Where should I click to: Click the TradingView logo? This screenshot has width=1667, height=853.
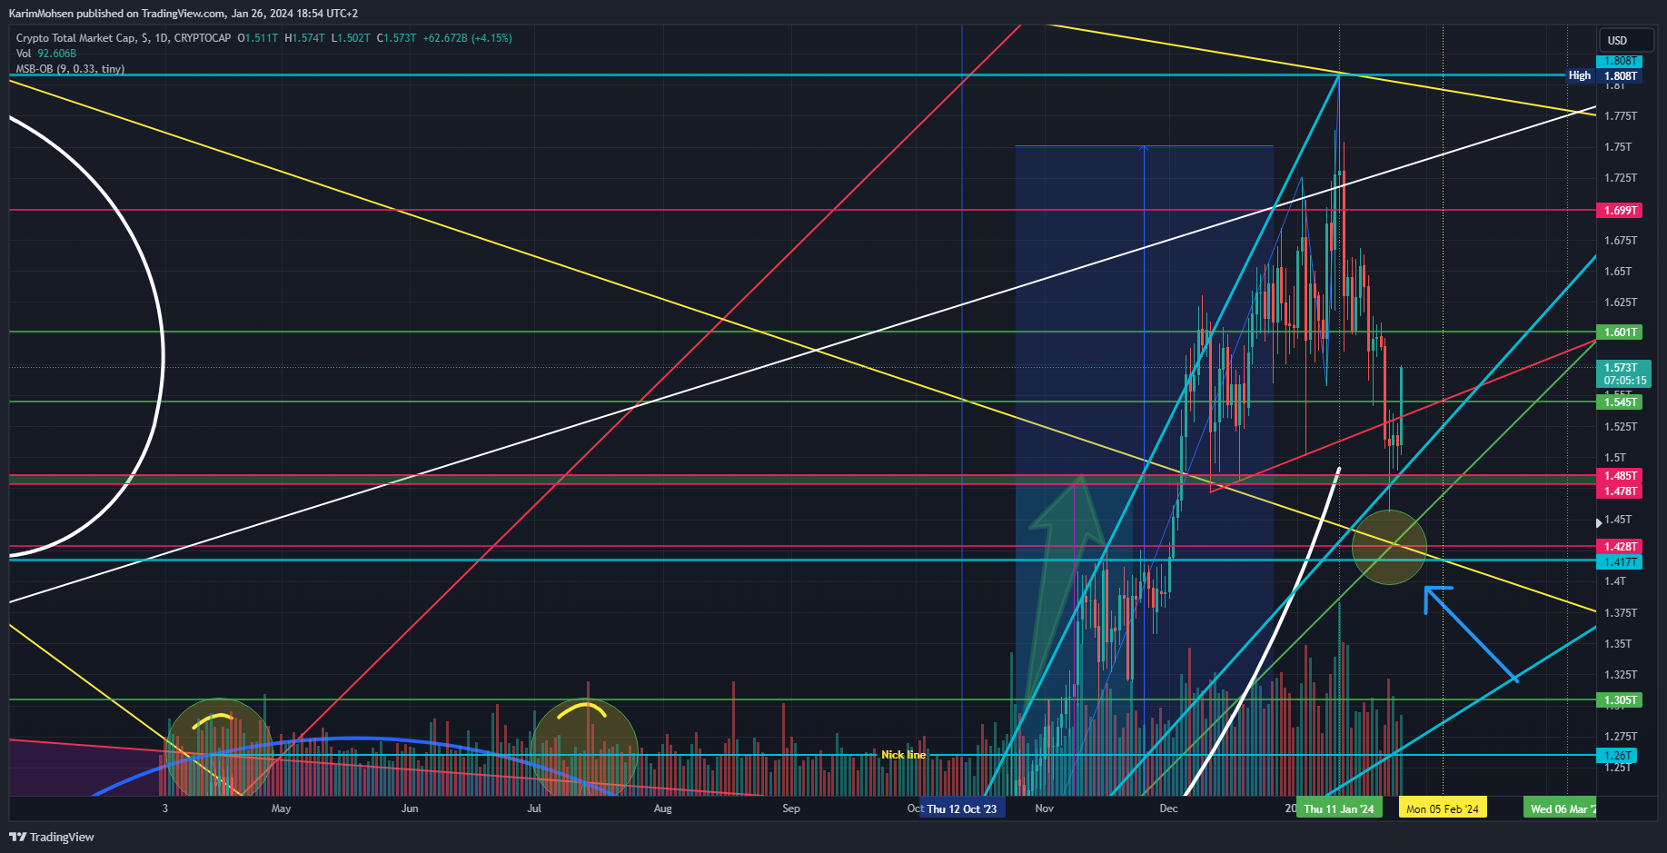click(52, 837)
